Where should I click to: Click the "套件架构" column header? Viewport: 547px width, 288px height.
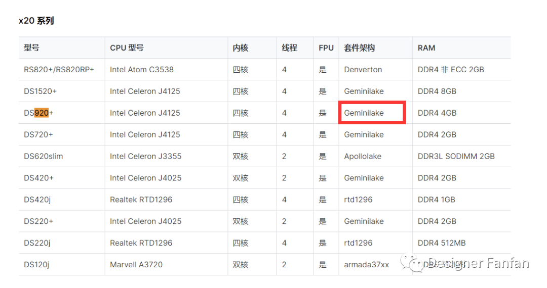click(x=359, y=48)
